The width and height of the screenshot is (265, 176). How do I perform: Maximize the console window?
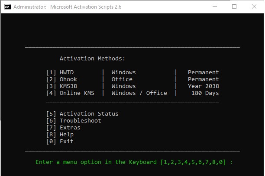point(234,7)
